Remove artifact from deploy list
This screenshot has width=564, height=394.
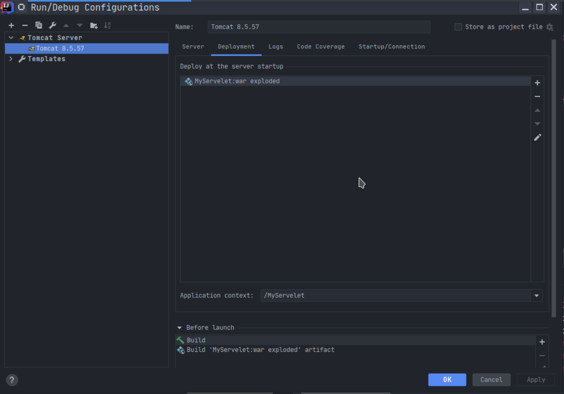pos(537,97)
